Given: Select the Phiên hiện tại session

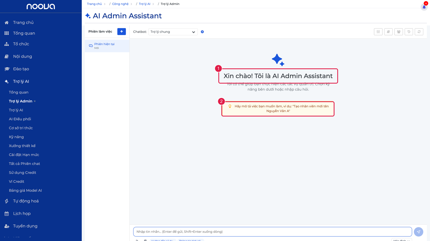Looking at the screenshot, I should click(x=107, y=46).
